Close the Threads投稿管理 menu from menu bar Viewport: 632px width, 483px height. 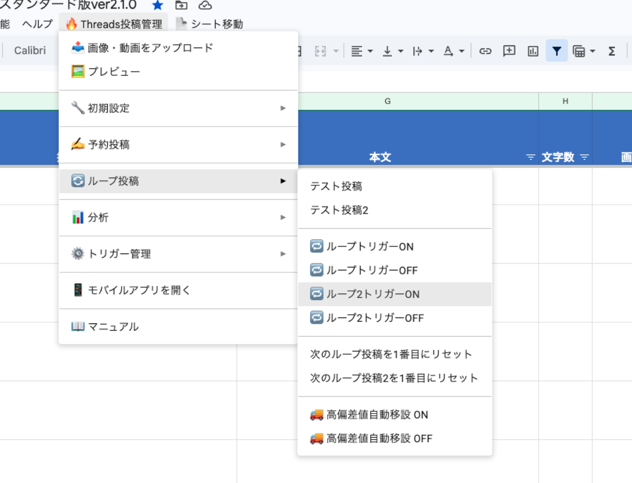[x=114, y=24]
